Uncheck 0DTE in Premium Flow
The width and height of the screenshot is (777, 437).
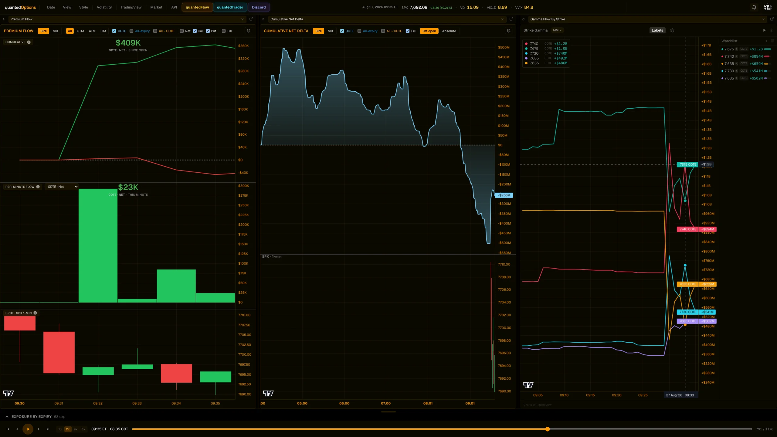pyautogui.click(x=114, y=31)
